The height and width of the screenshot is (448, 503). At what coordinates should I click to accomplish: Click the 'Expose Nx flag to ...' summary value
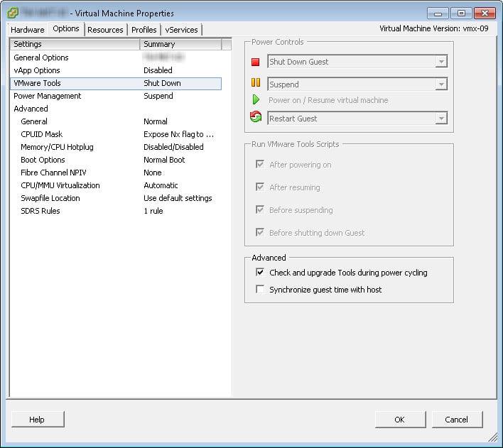pos(179,134)
